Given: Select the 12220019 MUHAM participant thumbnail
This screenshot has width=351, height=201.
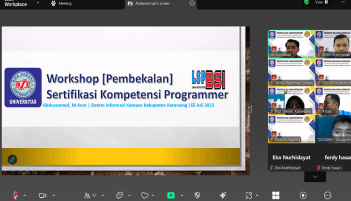Looking at the screenshot, I should coord(333,72).
